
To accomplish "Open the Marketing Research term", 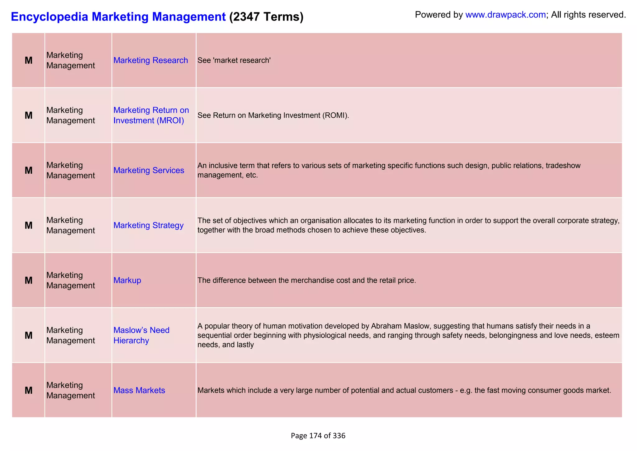I will [x=151, y=60].
